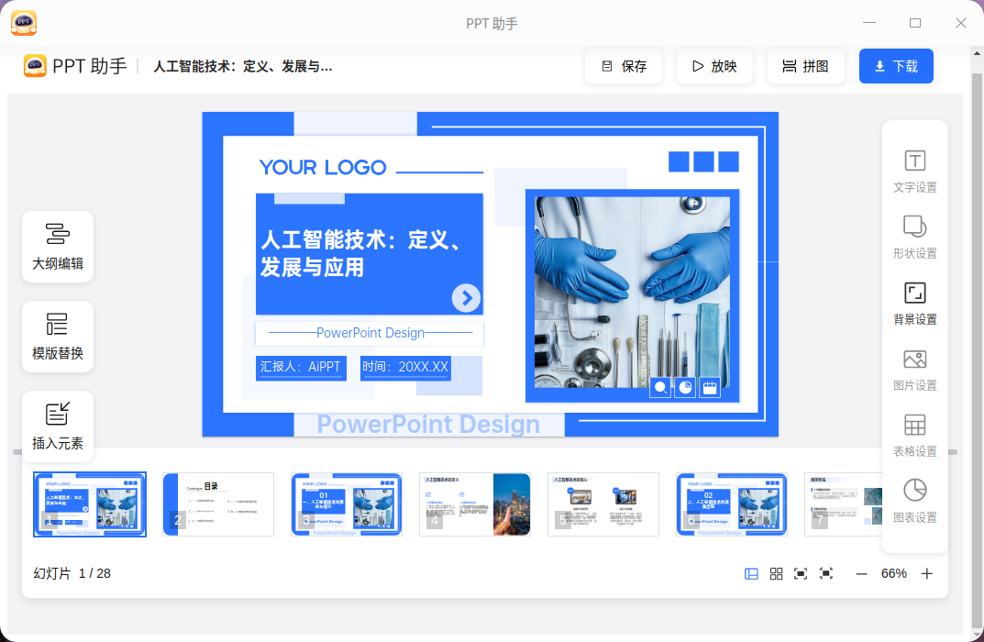The height and width of the screenshot is (642, 984).
Task: Open 图片设置 image settings
Action: pos(915,370)
